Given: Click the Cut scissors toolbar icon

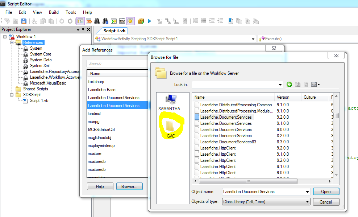Looking at the screenshot, I should pyautogui.click(x=34, y=21).
